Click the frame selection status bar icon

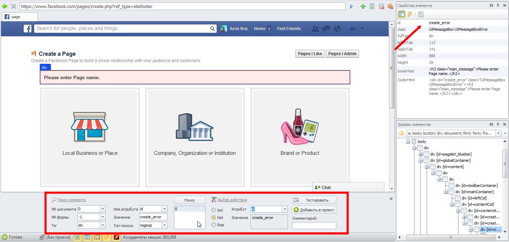[x=97, y=237]
